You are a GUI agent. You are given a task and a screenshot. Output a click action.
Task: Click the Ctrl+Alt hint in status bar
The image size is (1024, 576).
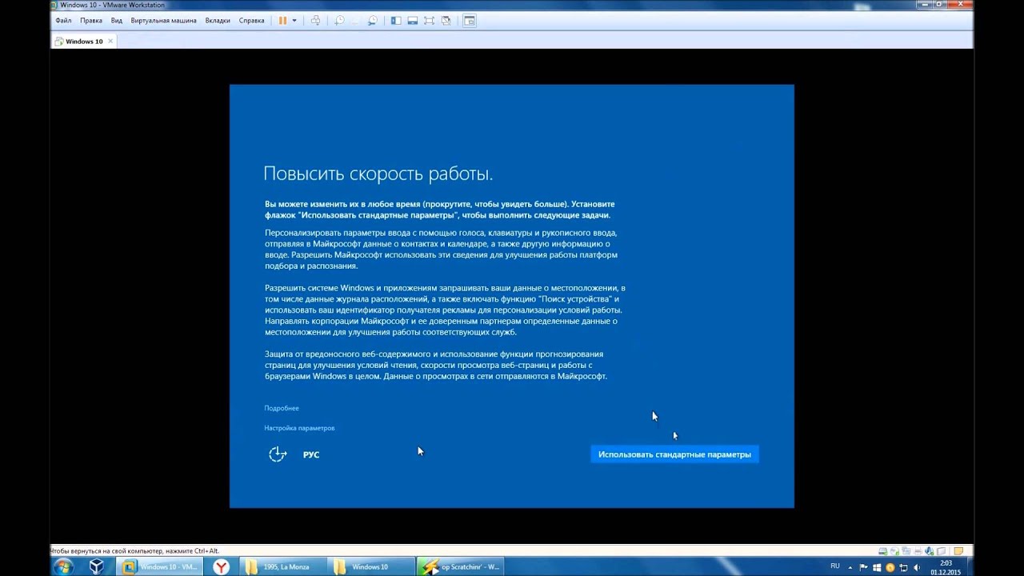click(134, 551)
